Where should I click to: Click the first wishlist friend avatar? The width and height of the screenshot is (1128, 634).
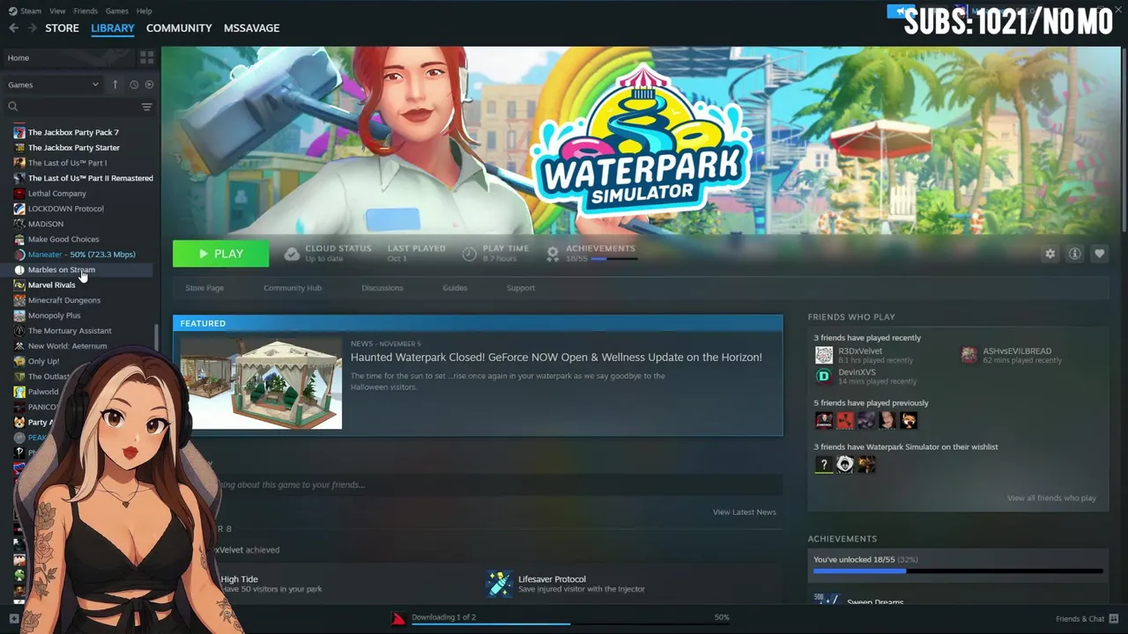tap(824, 465)
